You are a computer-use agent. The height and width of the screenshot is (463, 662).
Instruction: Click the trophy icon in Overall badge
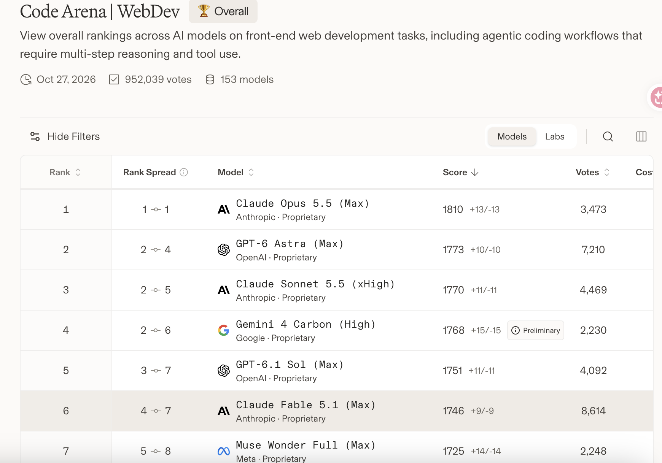204,11
